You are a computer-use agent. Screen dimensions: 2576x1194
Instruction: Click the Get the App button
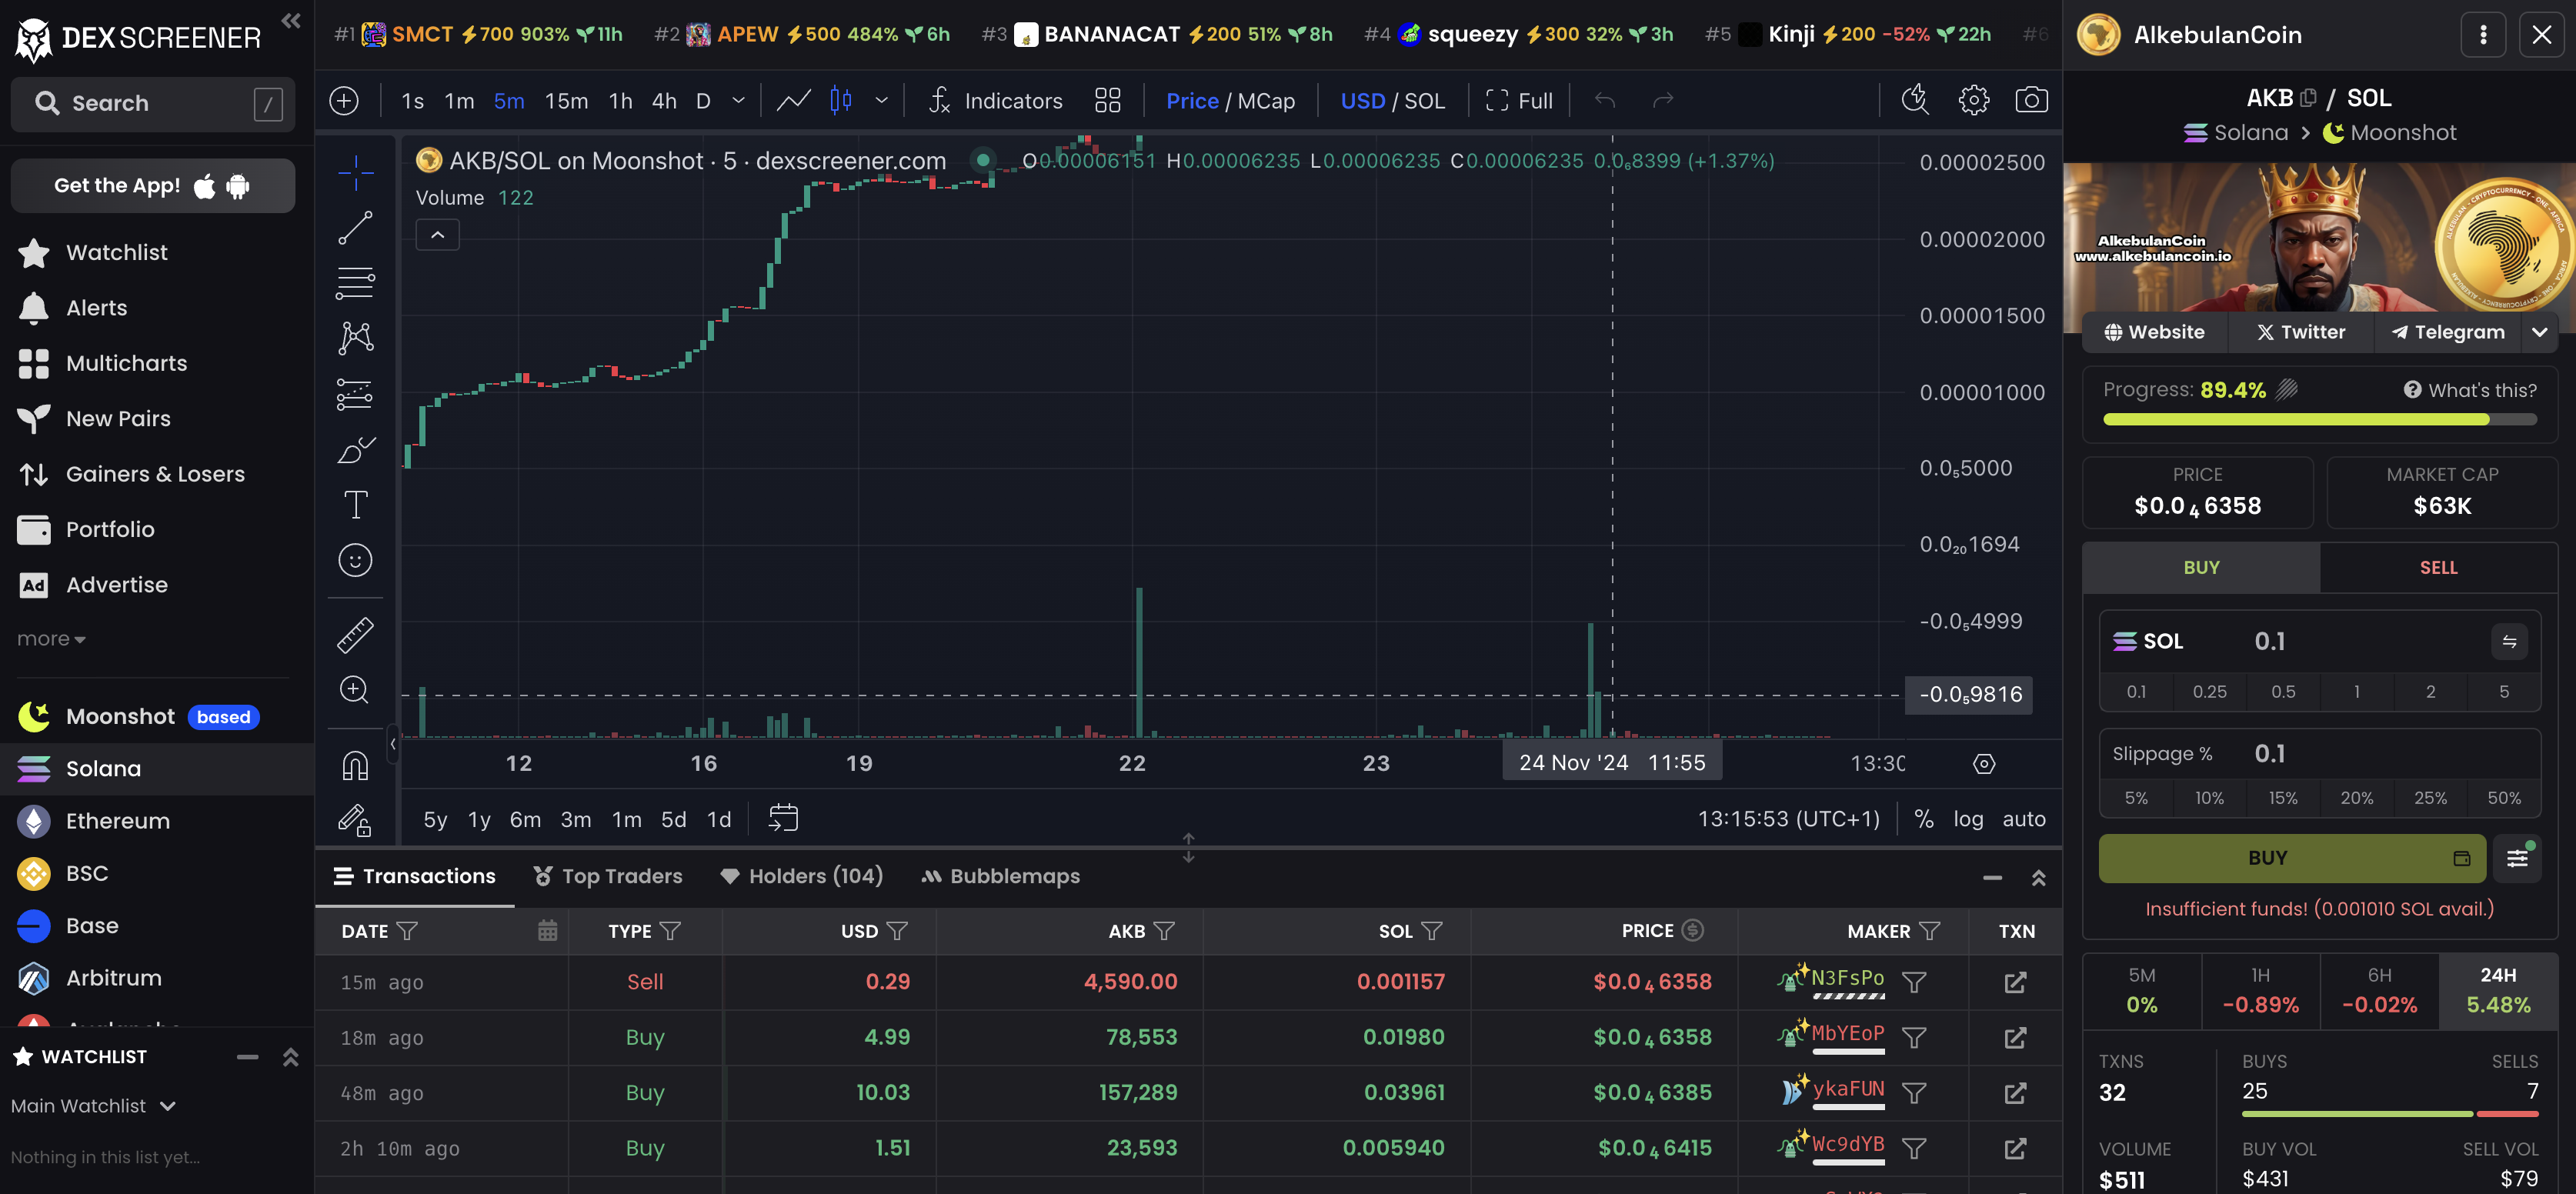click(152, 186)
